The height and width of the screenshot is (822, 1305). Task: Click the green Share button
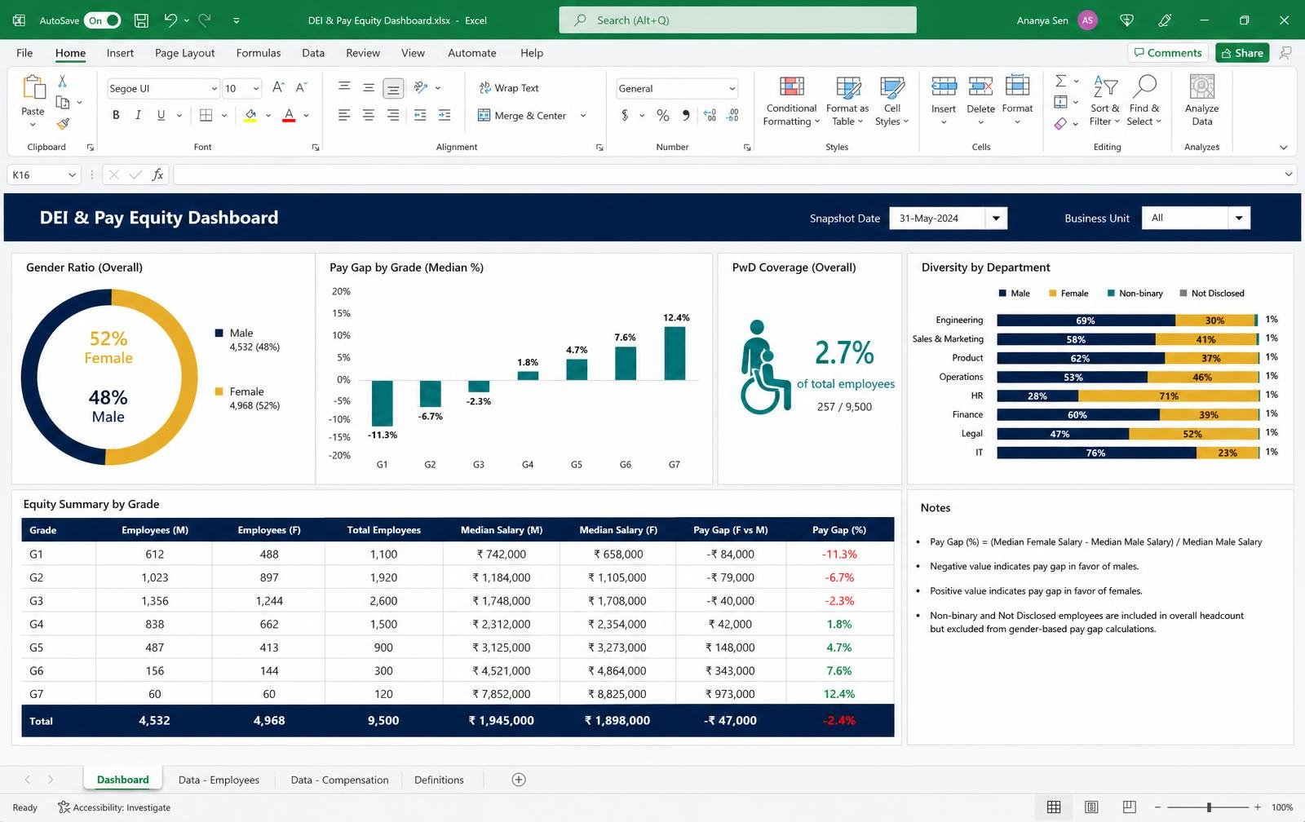pyautogui.click(x=1241, y=53)
